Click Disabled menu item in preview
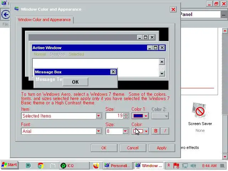The height and width of the screenshot is (171, 228). click(x=57, y=54)
